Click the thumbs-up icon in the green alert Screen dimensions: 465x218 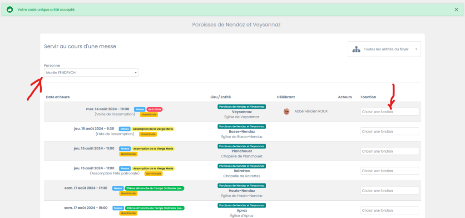(10, 10)
